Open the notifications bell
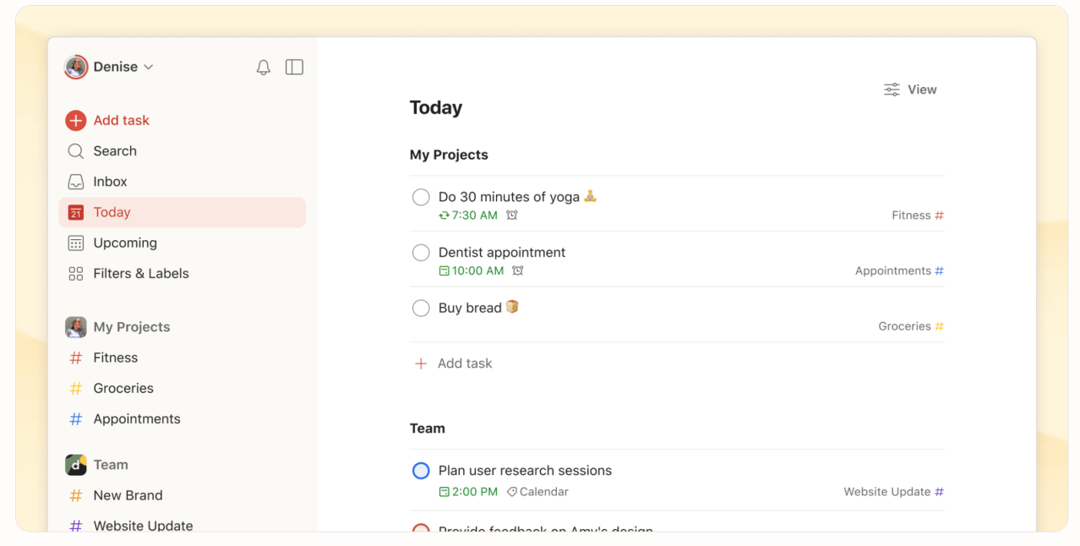This screenshot has width=1080, height=546. [x=264, y=68]
